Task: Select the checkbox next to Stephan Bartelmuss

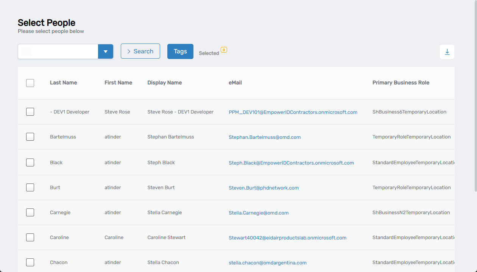Action: [30, 137]
